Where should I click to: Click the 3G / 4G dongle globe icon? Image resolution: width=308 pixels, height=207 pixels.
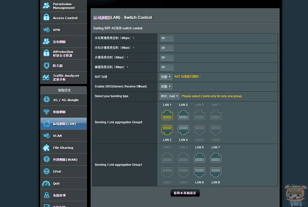[47, 99]
